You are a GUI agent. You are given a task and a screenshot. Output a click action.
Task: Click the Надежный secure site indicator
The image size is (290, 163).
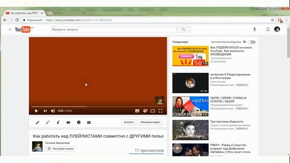pos(33,20)
